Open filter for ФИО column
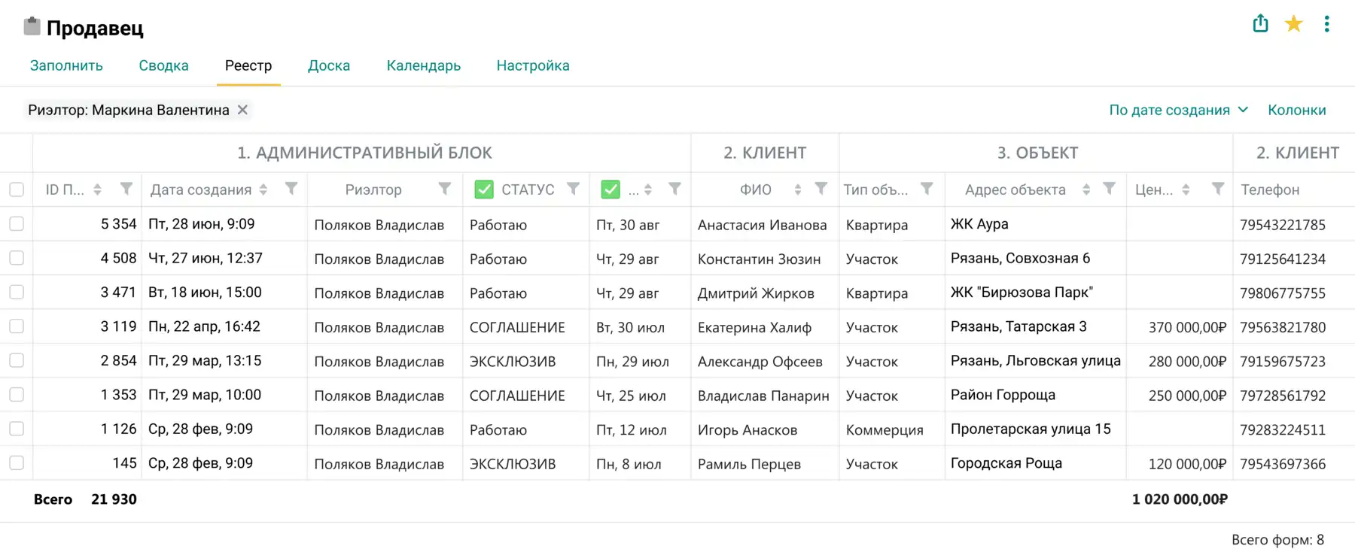 point(821,189)
